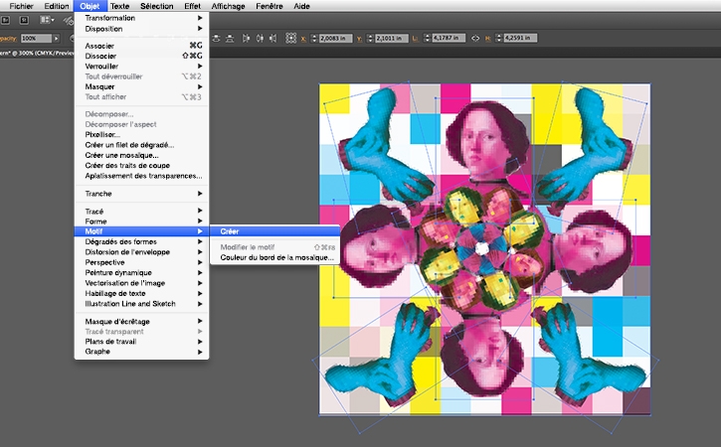721x447 pixels.
Task: Click the reference point locator icon
Action: pos(291,39)
